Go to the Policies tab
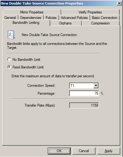Screen dimensions: 123x157 (x=51, y=18)
